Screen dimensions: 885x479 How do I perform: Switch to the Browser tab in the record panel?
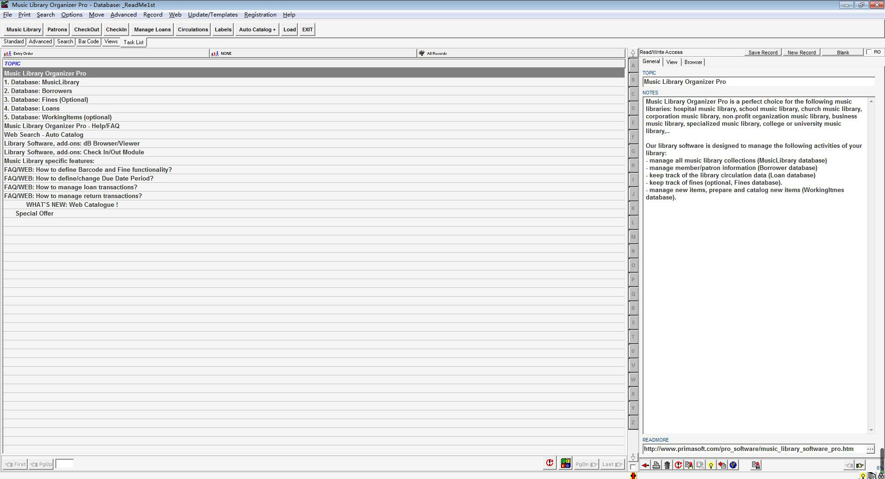(693, 62)
